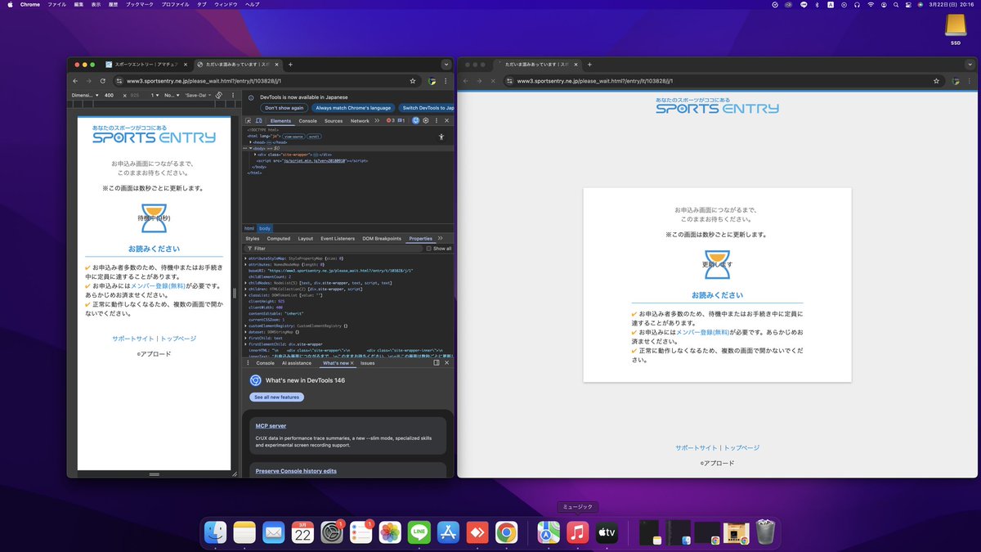Viewport: 981px width, 552px height.
Task: Click the accessibility tree figure icon in Elements panel
Action: (441, 137)
